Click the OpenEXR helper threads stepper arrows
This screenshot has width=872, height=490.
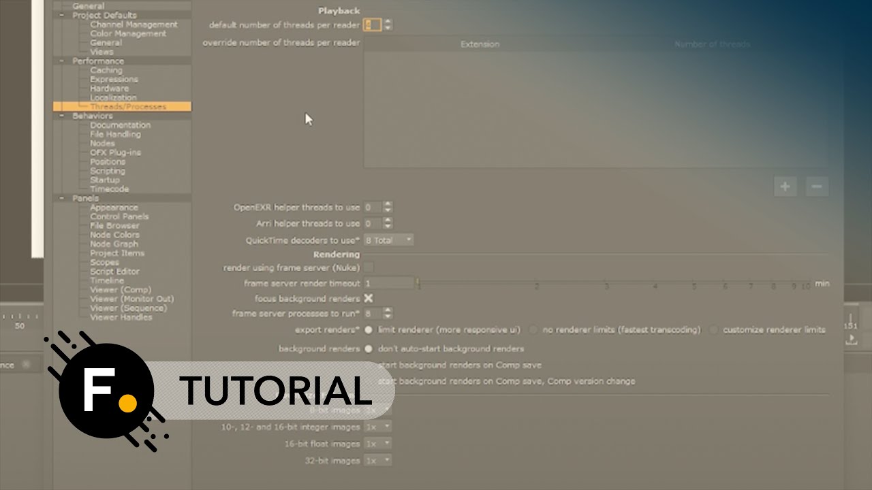[388, 208]
